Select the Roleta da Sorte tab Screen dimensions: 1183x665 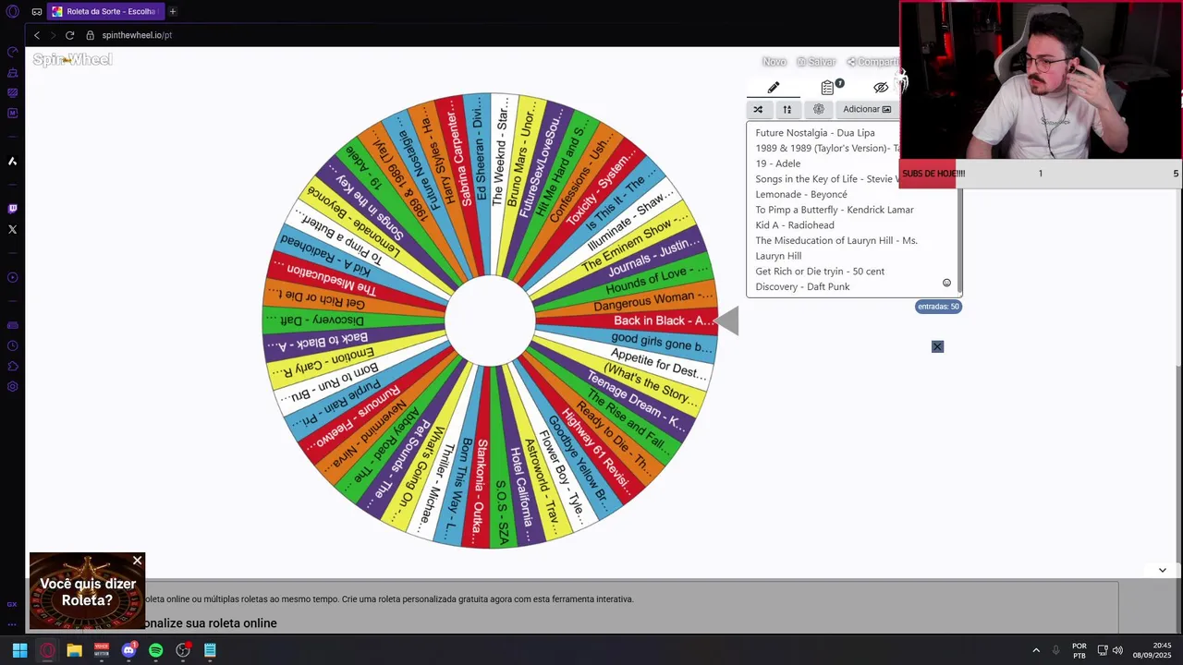tap(104, 11)
